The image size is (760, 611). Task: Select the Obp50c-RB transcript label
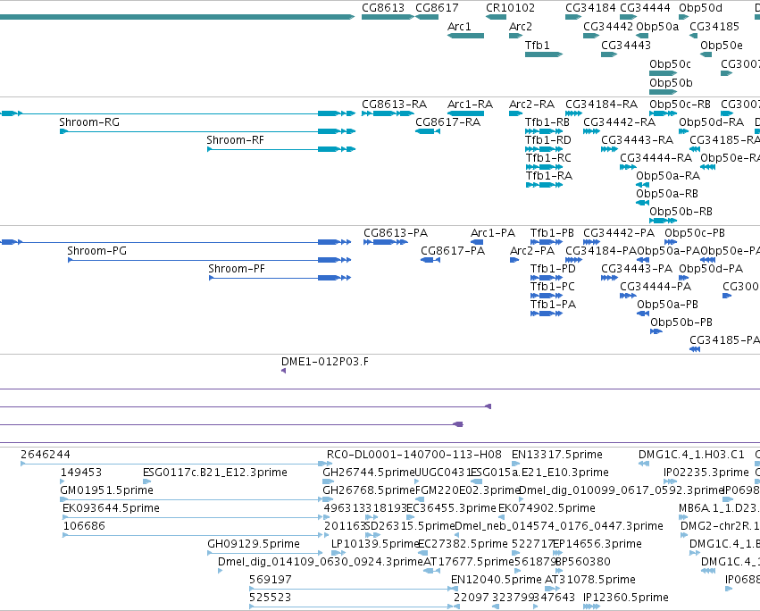click(x=680, y=105)
